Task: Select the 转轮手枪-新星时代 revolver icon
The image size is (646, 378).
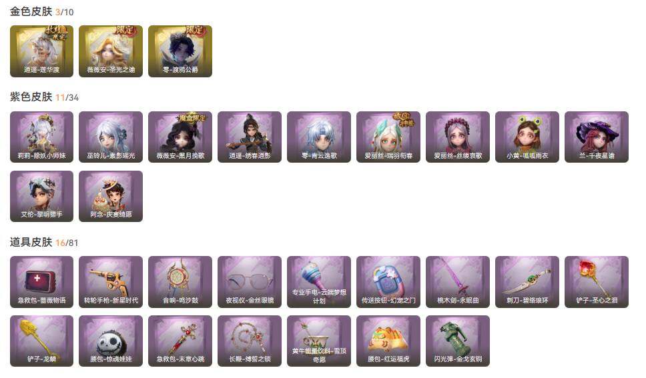Action: (111, 282)
